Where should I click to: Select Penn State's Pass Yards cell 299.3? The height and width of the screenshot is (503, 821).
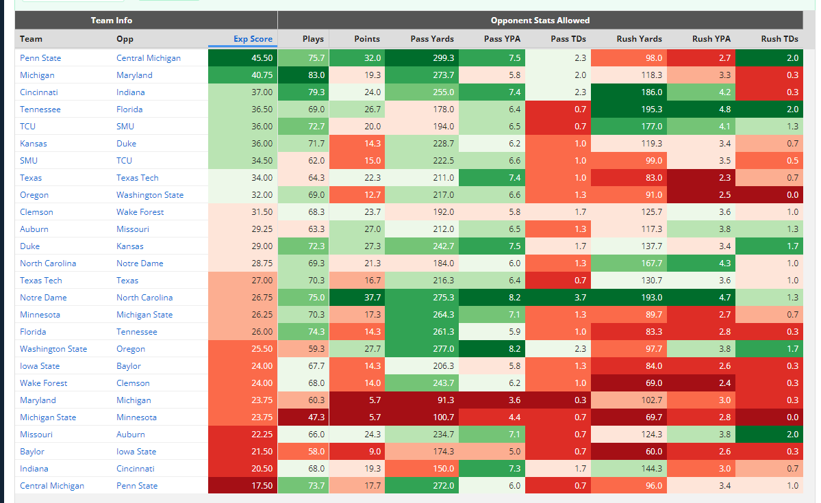422,58
